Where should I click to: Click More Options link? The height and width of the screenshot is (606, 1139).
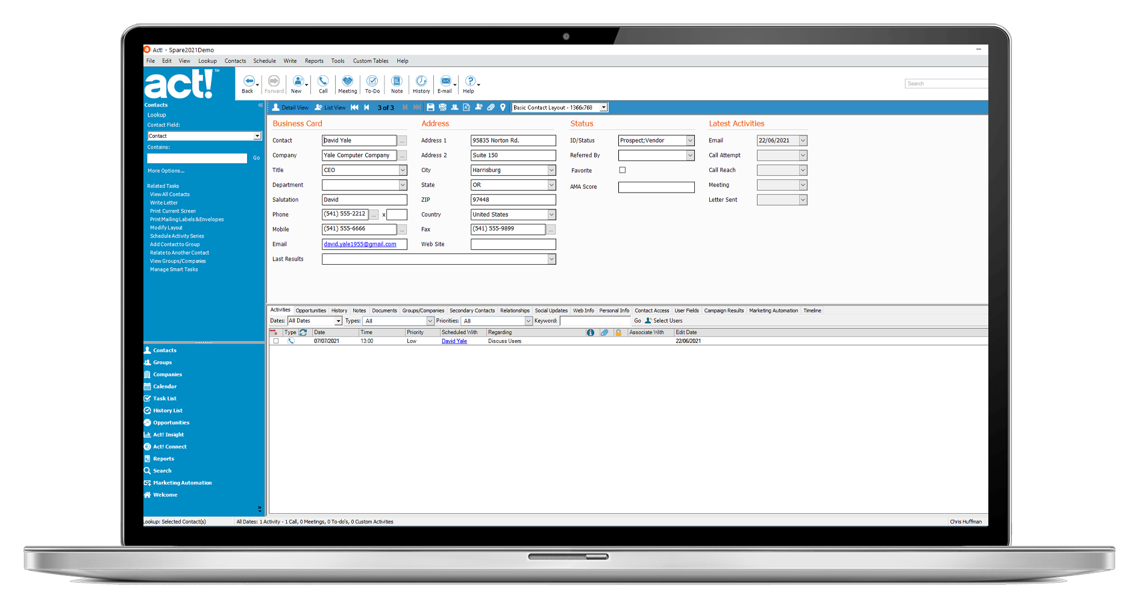pyautogui.click(x=166, y=171)
